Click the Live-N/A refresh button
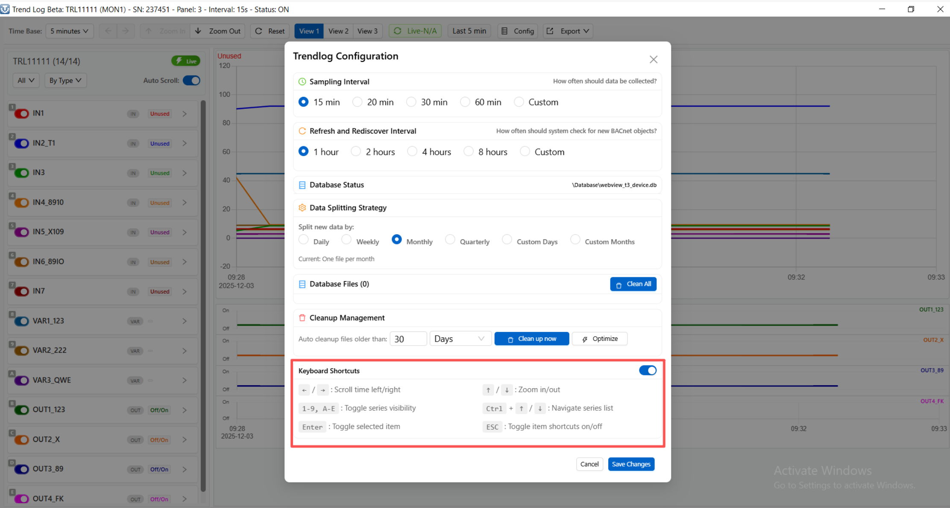This screenshot has width=950, height=508. point(415,31)
